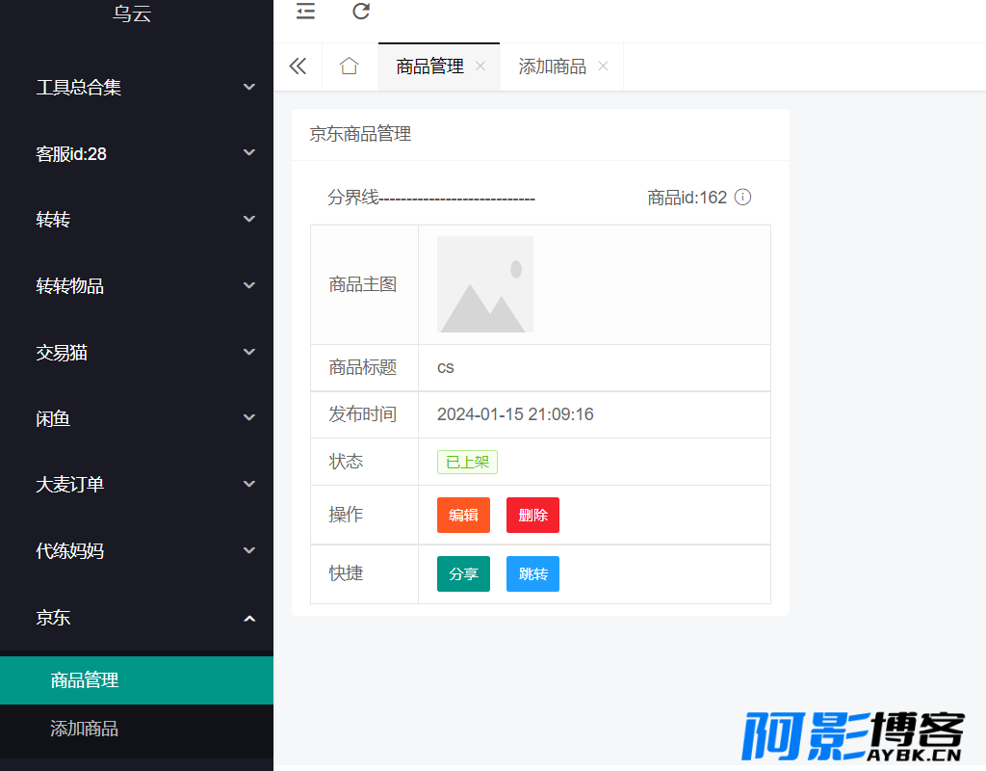This screenshot has width=986, height=771.
Task: Click the product title value cs
Action: pyautogui.click(x=445, y=367)
